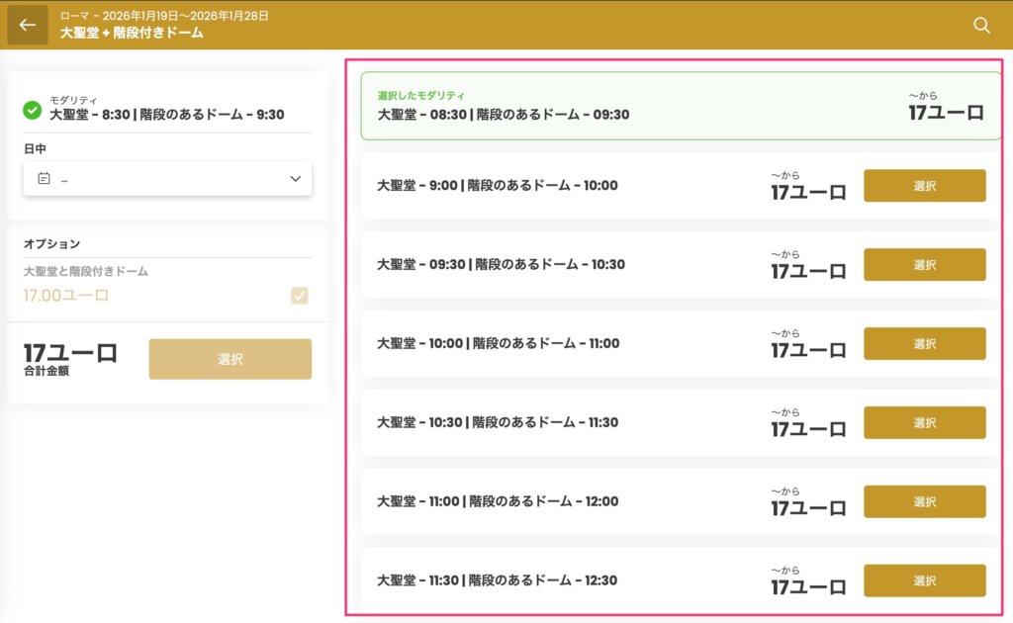Screen dimensions: 1013x623
Task: Click the ローマ date range breadcrumb text
Action: 164,16
